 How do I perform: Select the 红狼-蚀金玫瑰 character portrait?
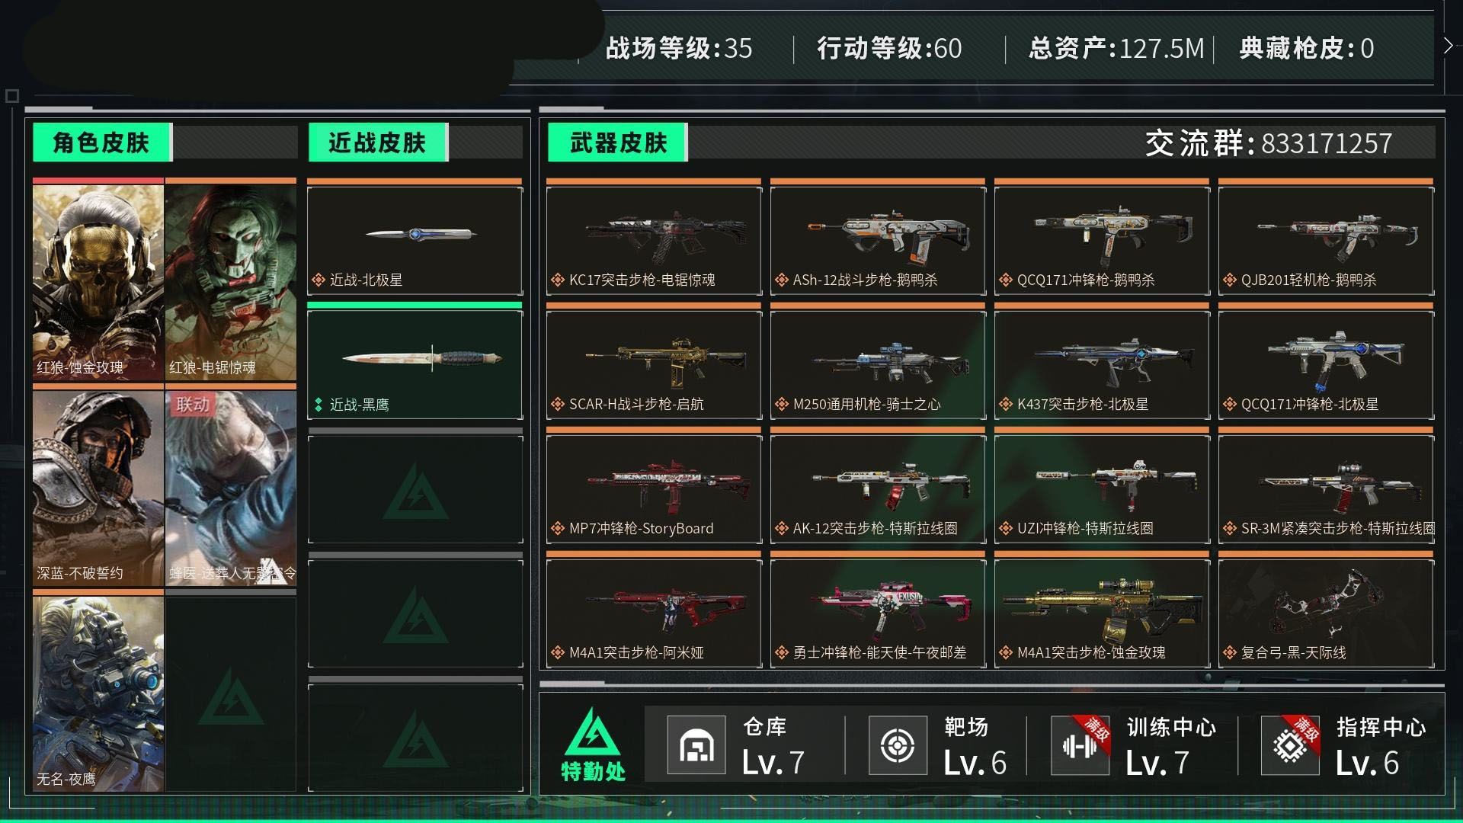pyautogui.click(x=98, y=282)
